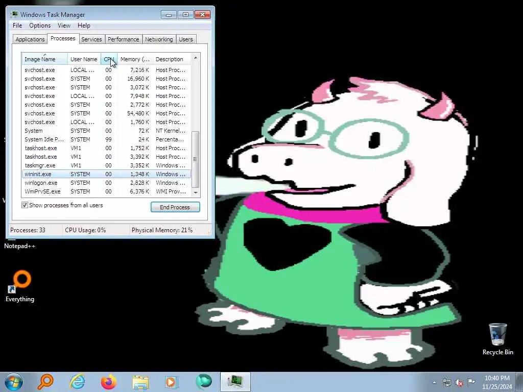Screen dimensions: 523x392
Task: Switch to the Users tab
Action: (x=186, y=39)
